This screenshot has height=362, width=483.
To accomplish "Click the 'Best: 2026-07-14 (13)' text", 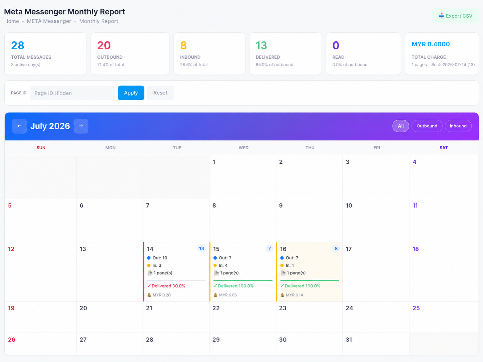I will coord(453,65).
